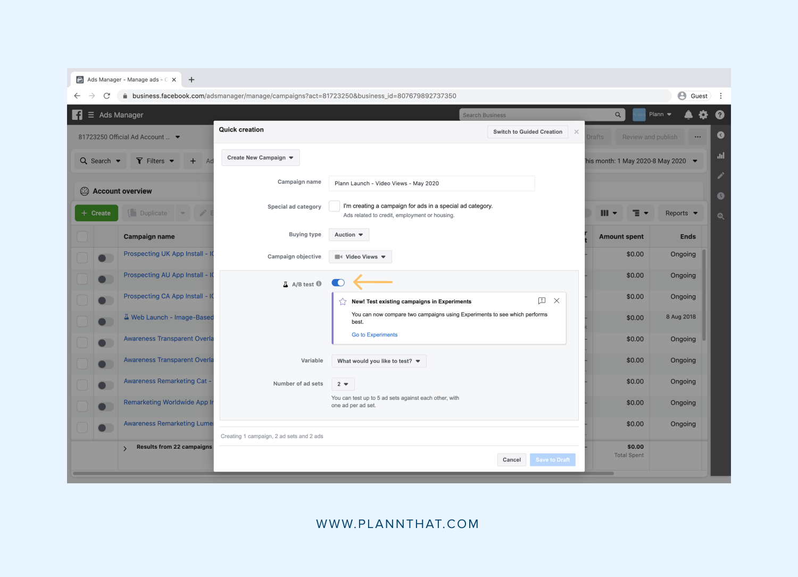Turn off the A/B test toggle

pos(338,283)
